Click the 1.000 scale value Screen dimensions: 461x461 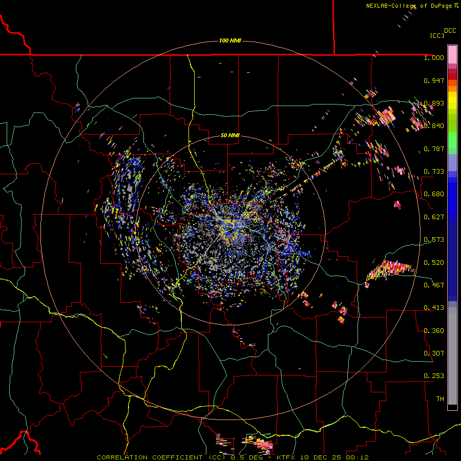point(434,57)
